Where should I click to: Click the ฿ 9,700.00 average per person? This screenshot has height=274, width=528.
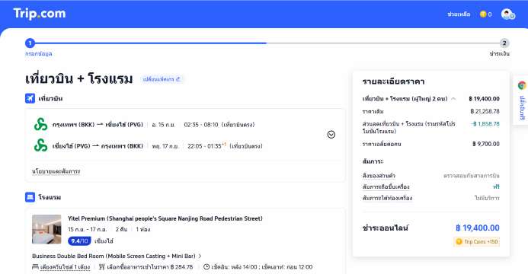(x=485, y=144)
